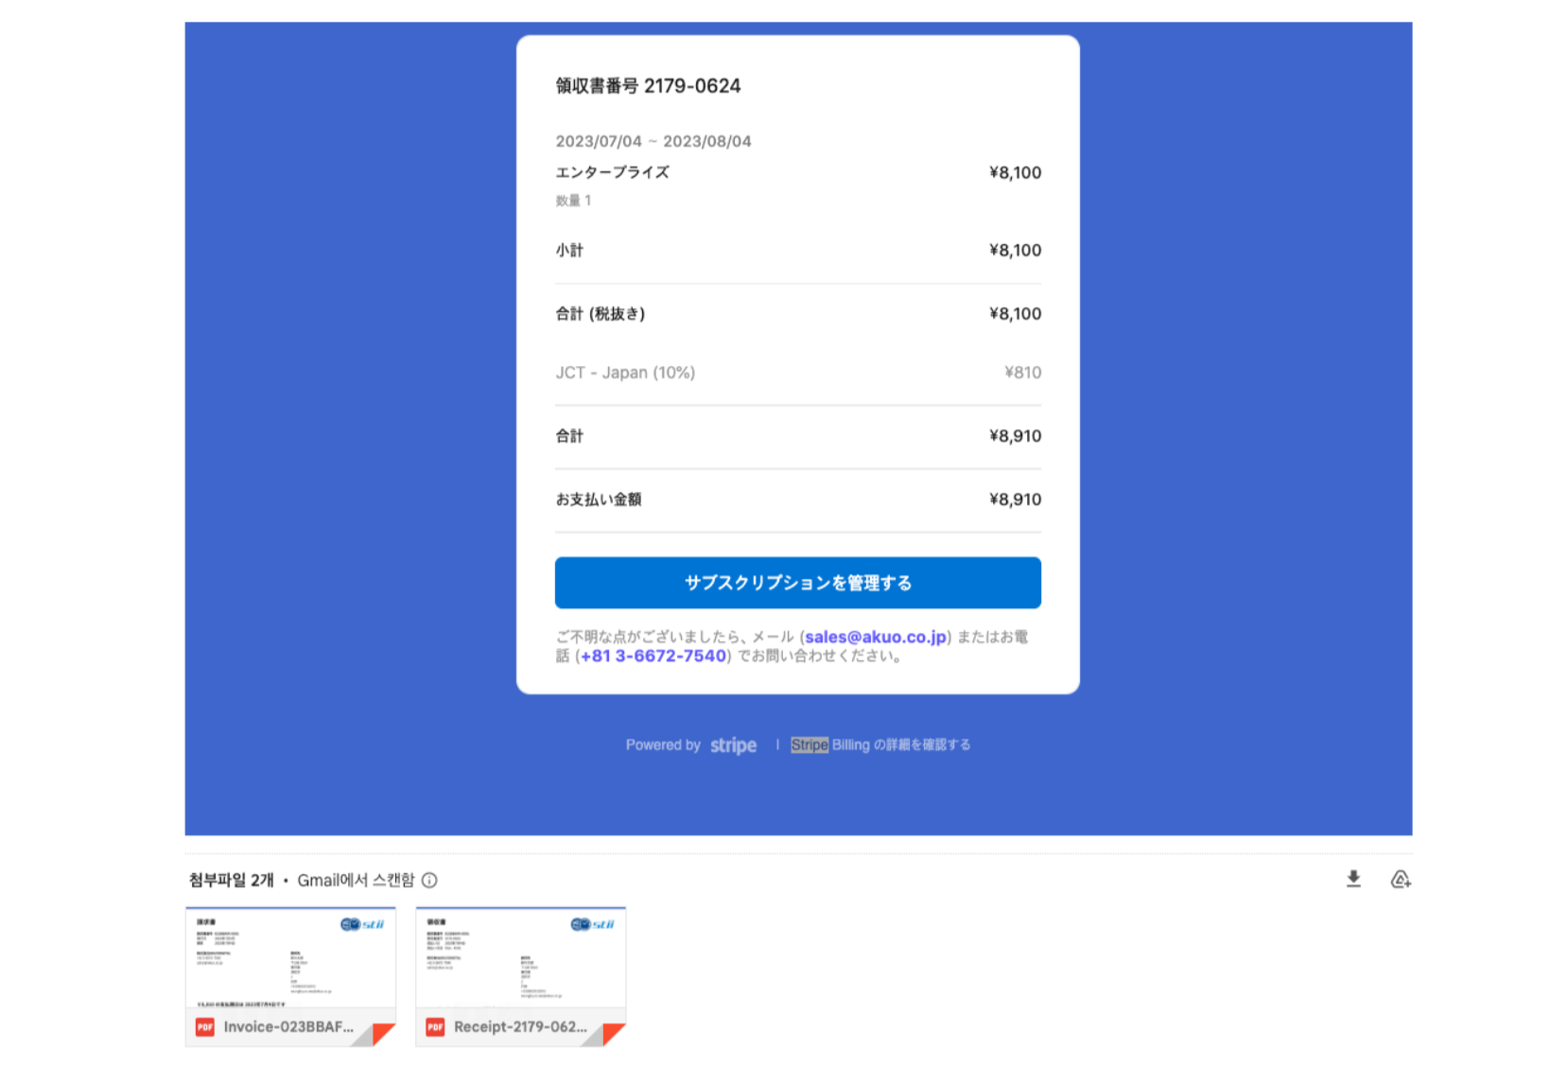Click the Stripe logo in the footer
Image resolution: width=1568 pixels, height=1083 pixels.
point(733,745)
